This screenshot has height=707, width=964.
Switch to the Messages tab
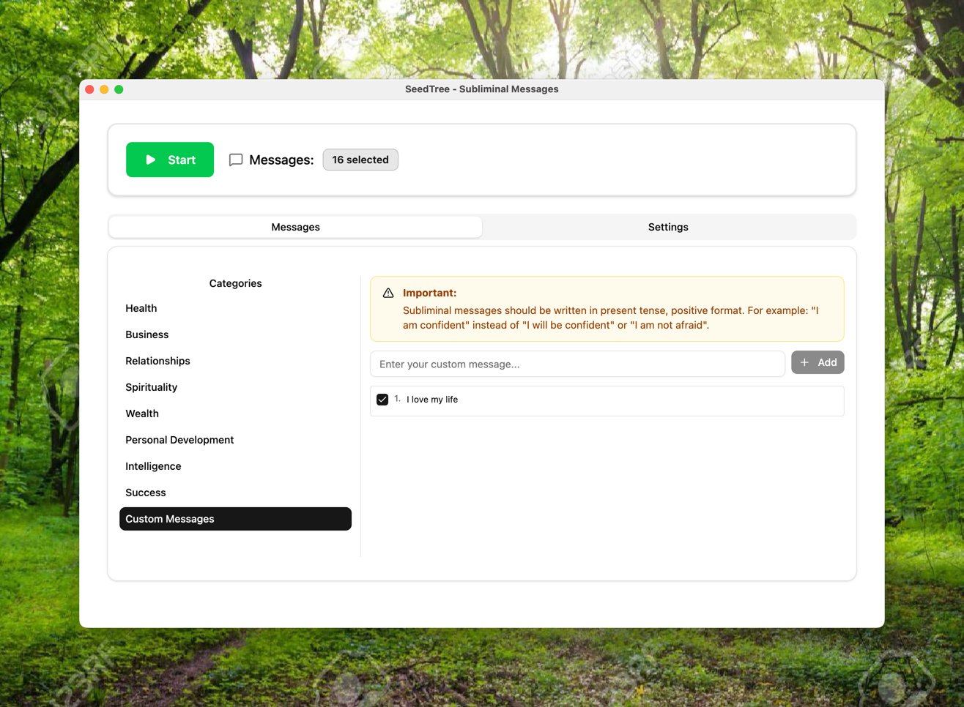point(295,227)
